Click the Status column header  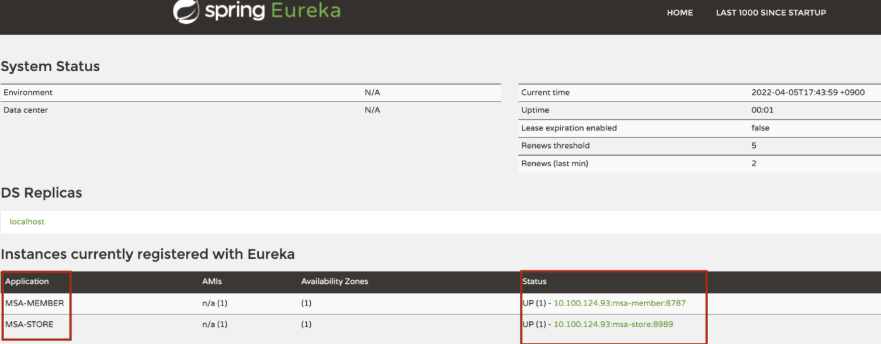pyautogui.click(x=535, y=281)
